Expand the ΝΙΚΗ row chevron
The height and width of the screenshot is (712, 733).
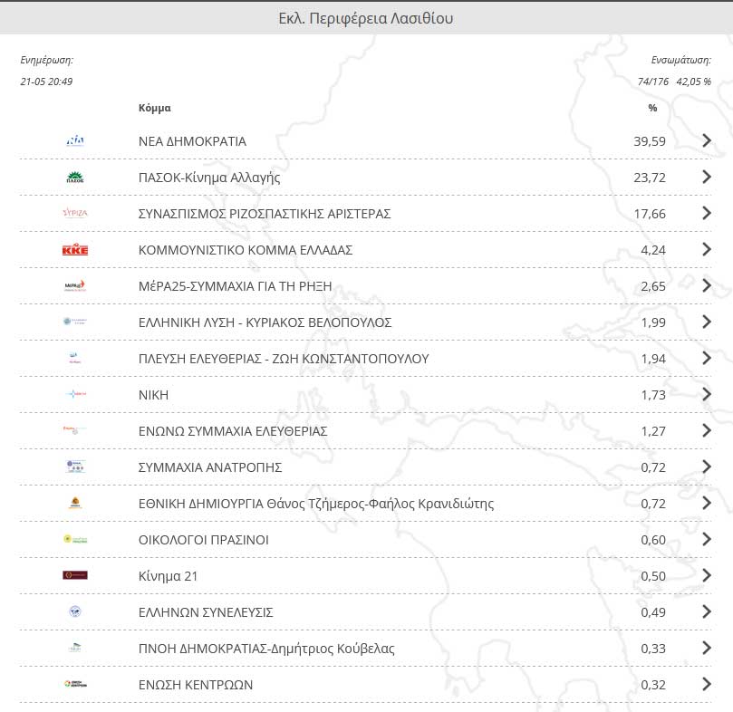tap(707, 394)
